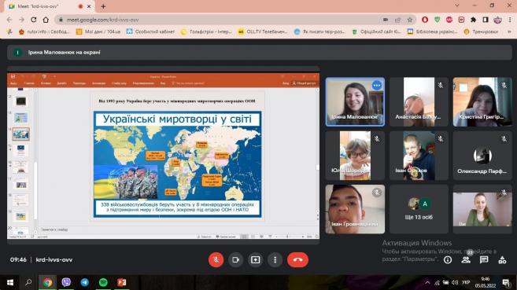Click share page icon in address bar

(397, 20)
